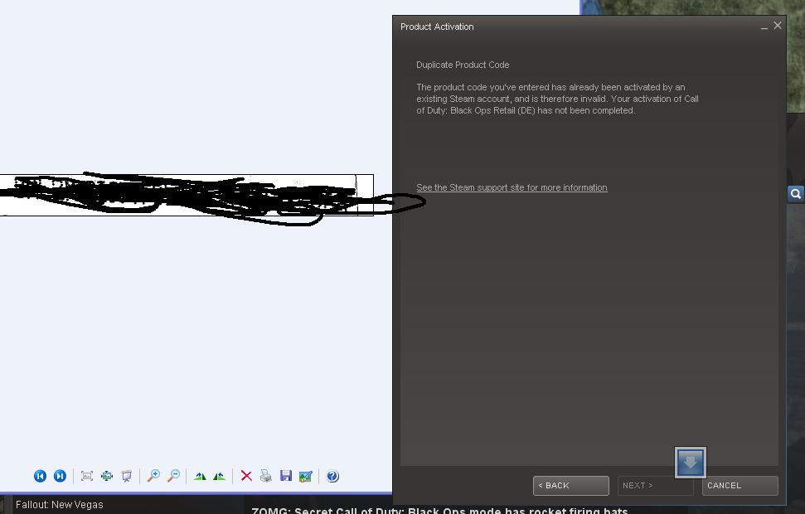
Task: Go to the next image in viewer
Action: coord(60,476)
